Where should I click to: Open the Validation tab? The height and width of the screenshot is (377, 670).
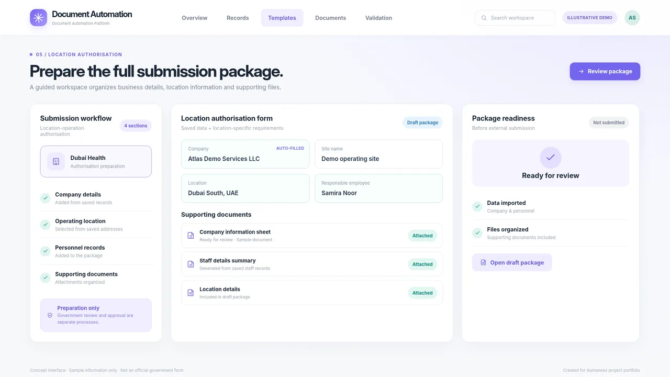[378, 18]
